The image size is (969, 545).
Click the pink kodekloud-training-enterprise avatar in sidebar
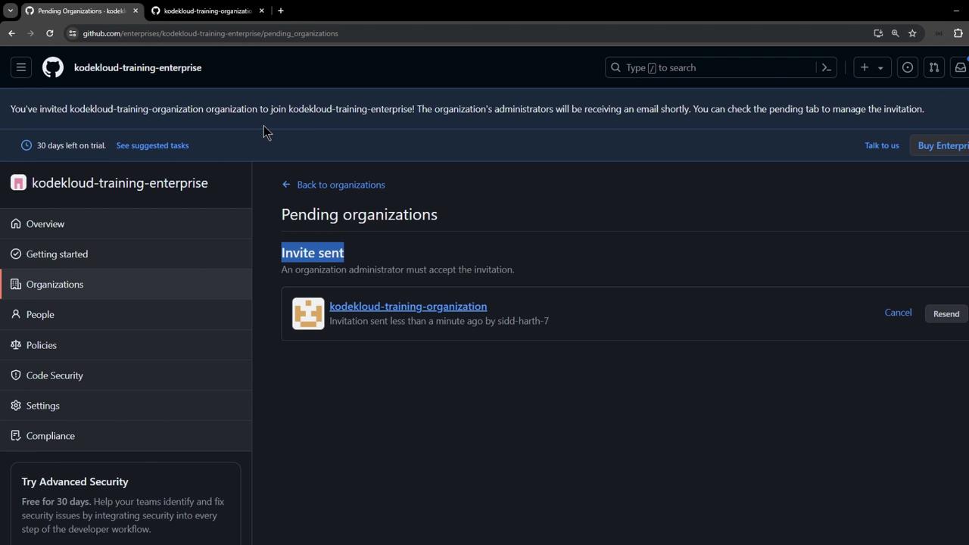(x=18, y=182)
